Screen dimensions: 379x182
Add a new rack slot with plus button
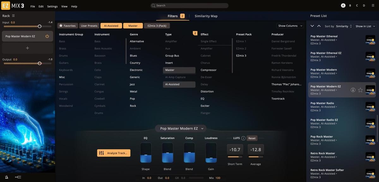point(27,48)
